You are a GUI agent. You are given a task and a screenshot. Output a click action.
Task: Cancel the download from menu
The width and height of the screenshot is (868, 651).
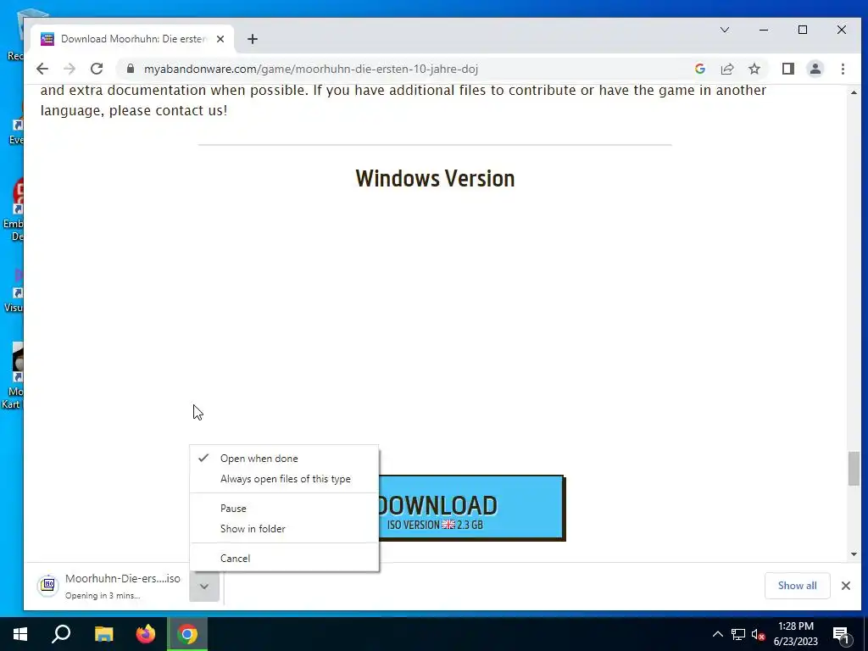[284, 558]
